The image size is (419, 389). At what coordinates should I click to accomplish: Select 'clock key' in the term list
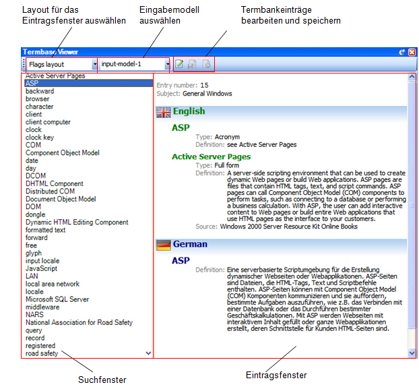tap(40, 138)
